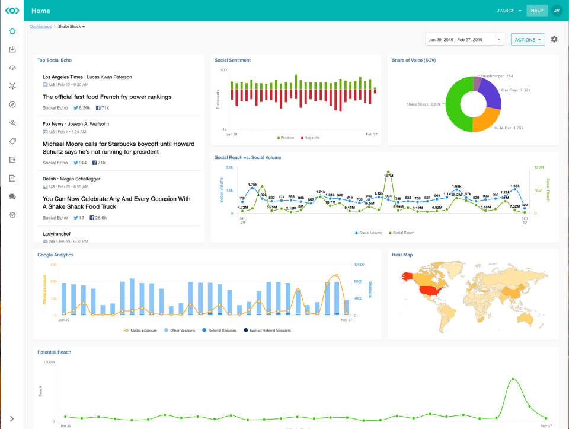
Task: Click news icon beside US Feb 12
Action: pyautogui.click(x=46, y=85)
